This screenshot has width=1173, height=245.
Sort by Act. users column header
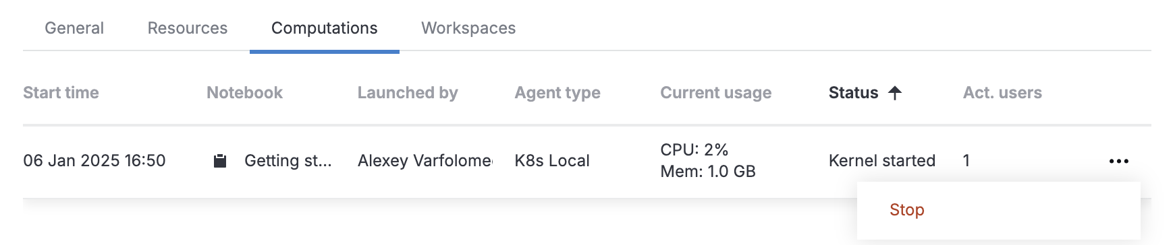1002,93
